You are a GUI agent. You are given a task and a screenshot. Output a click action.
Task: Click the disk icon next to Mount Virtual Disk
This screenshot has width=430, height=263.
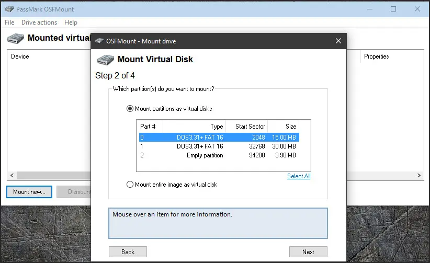105,60
